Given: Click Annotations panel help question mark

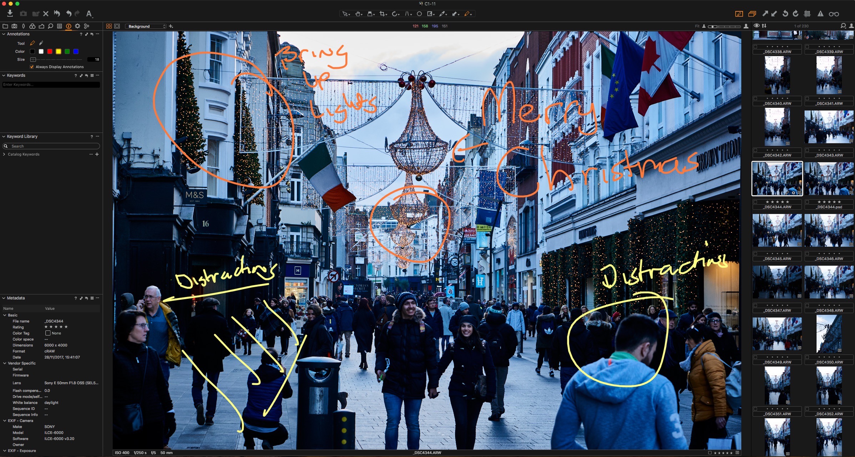Looking at the screenshot, I should pyautogui.click(x=81, y=34).
